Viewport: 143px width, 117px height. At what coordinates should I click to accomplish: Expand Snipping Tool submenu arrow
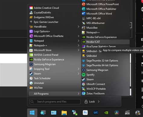point(78,69)
